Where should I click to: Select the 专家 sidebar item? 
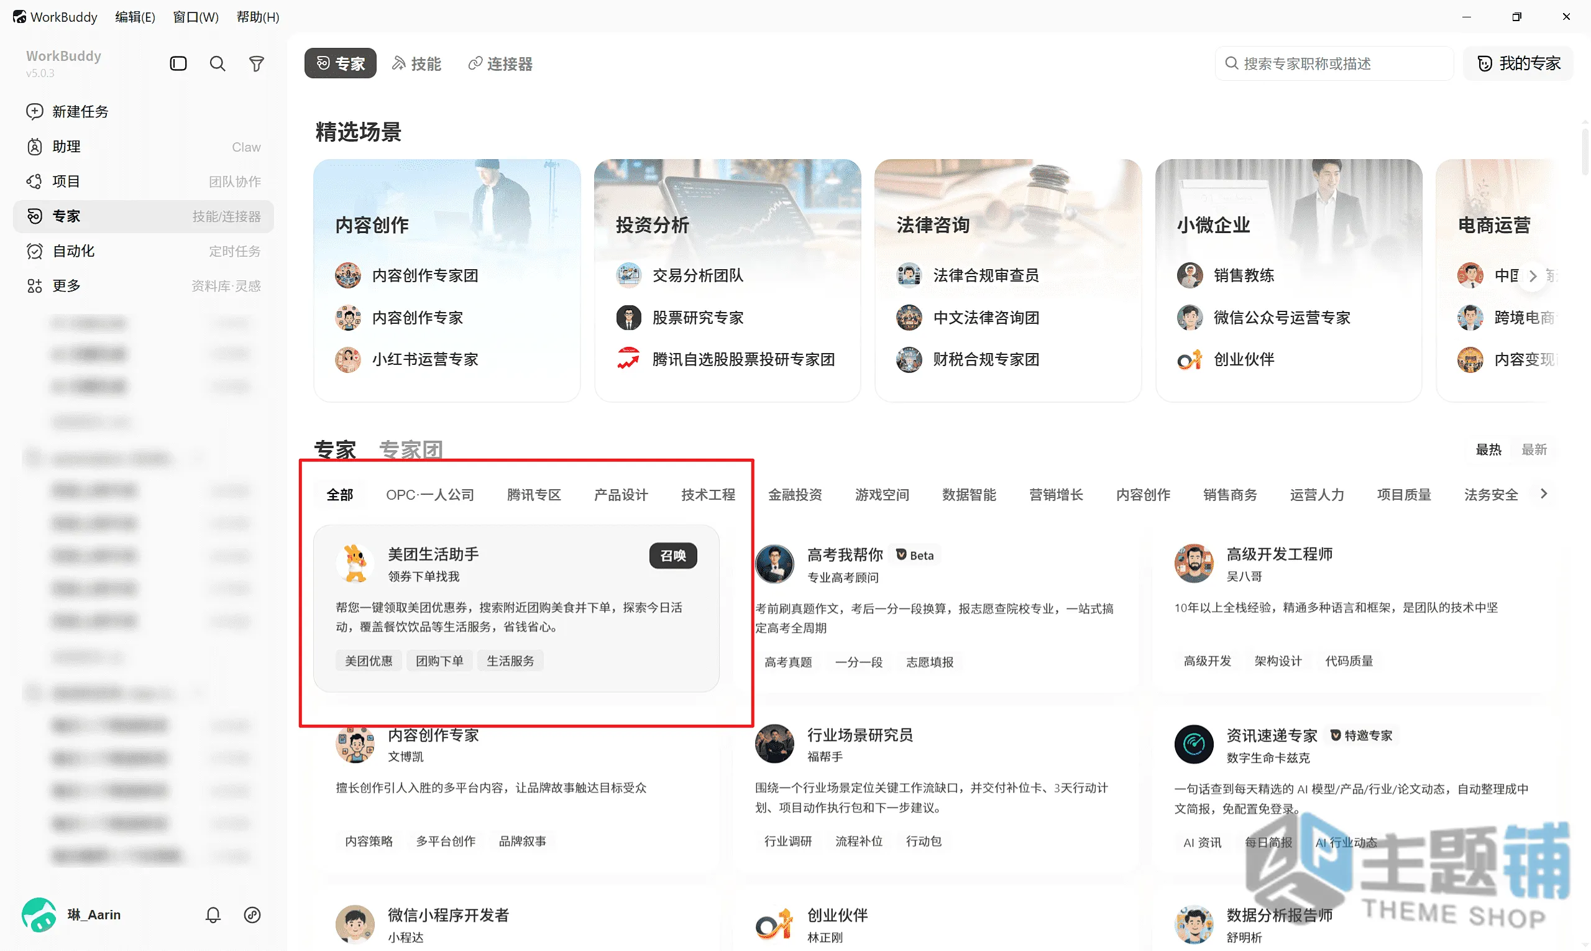click(x=144, y=216)
